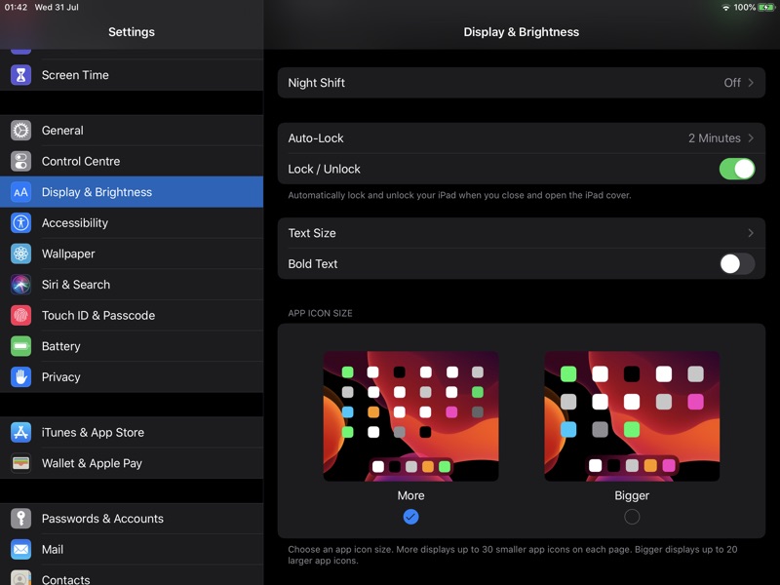Select the Bigger app icon size
This screenshot has height=585, width=780.
tap(631, 518)
